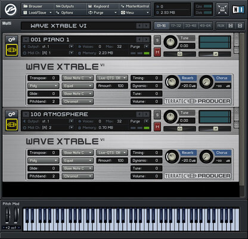Viewport: 248px width, 239px height.
Task: Open the Browser panel
Action: (33, 7)
